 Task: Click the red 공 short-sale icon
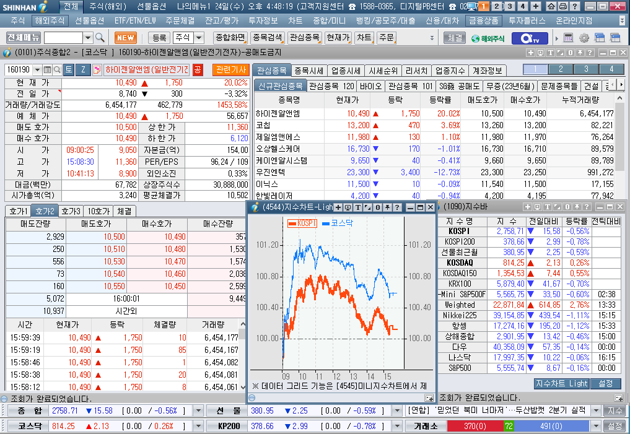(198, 70)
